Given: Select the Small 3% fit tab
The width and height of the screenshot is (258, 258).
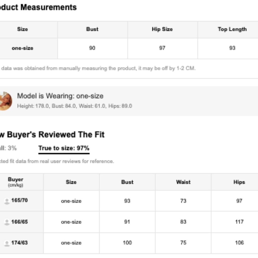Looking at the screenshot, I should click(8, 148).
